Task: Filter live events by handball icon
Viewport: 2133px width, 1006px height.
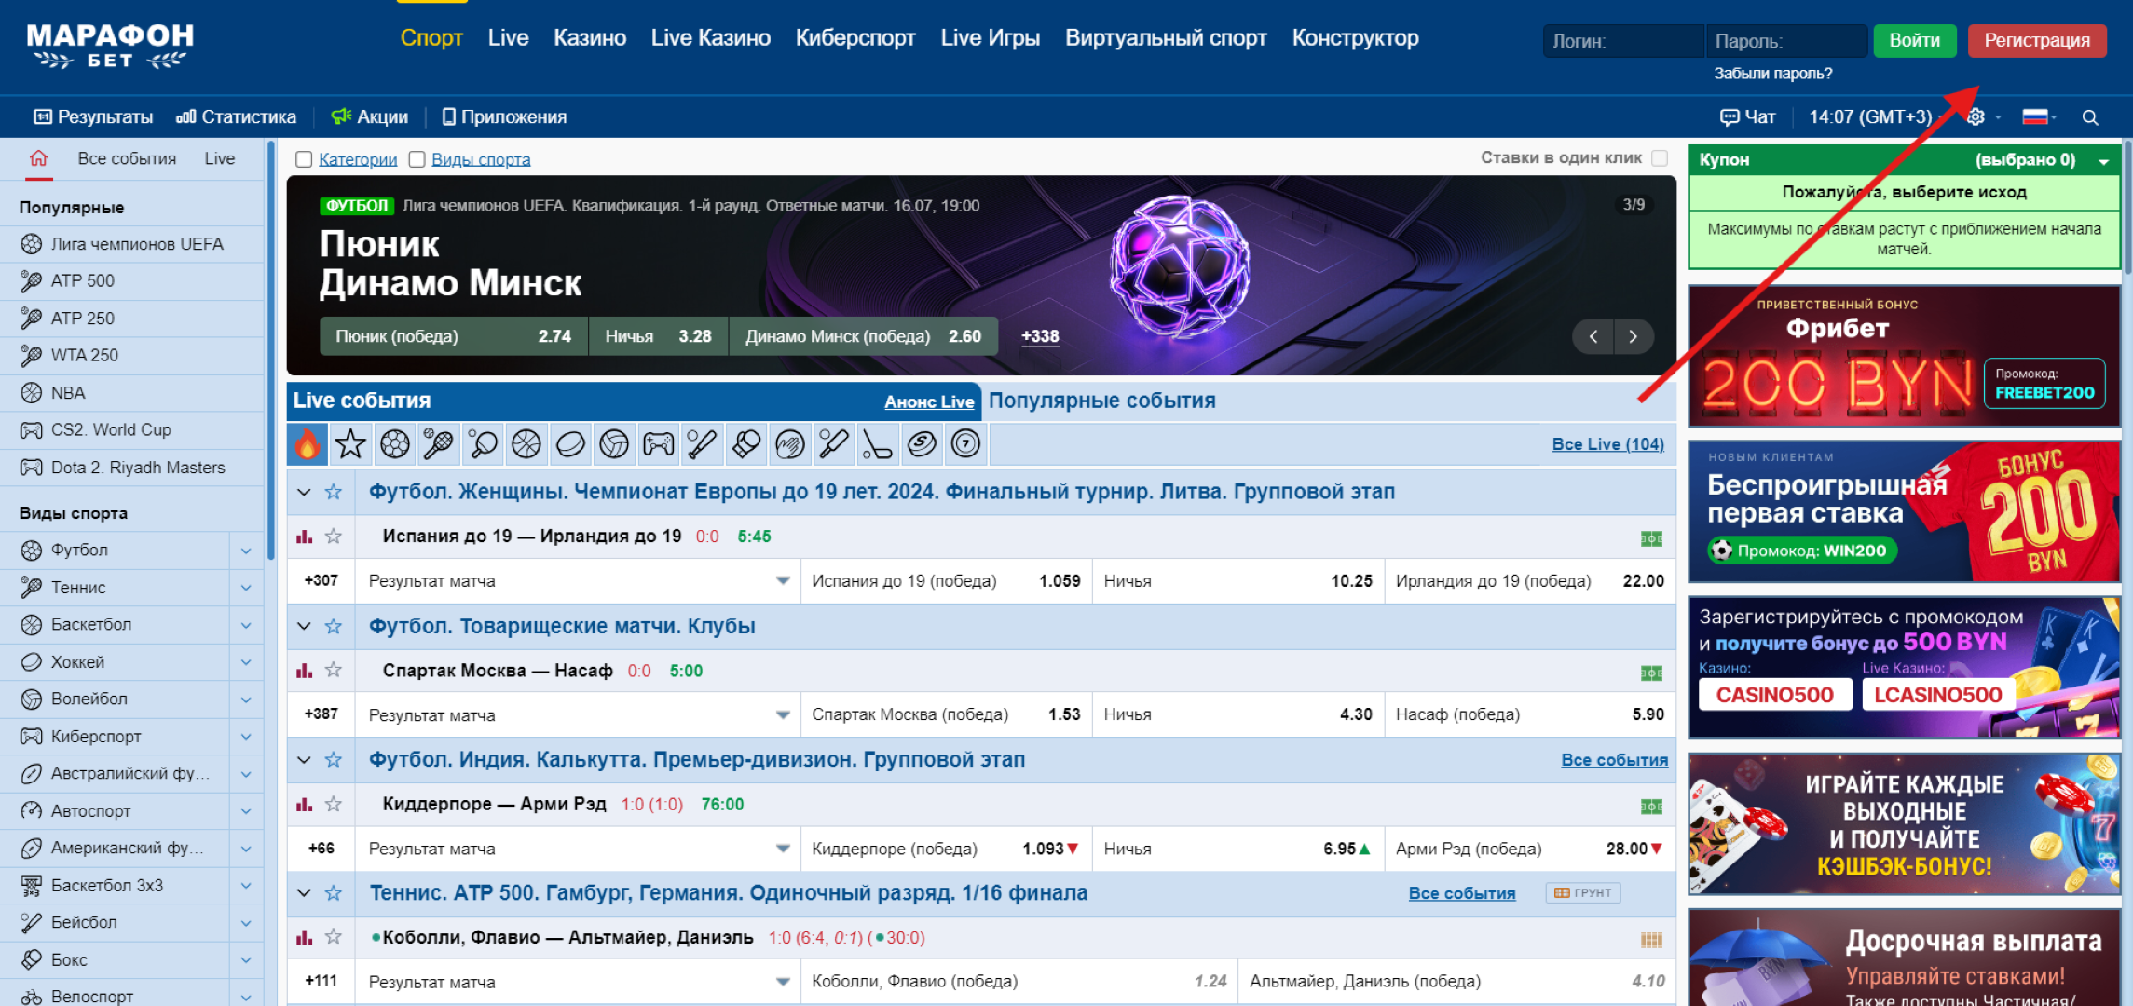Action: (x=789, y=444)
